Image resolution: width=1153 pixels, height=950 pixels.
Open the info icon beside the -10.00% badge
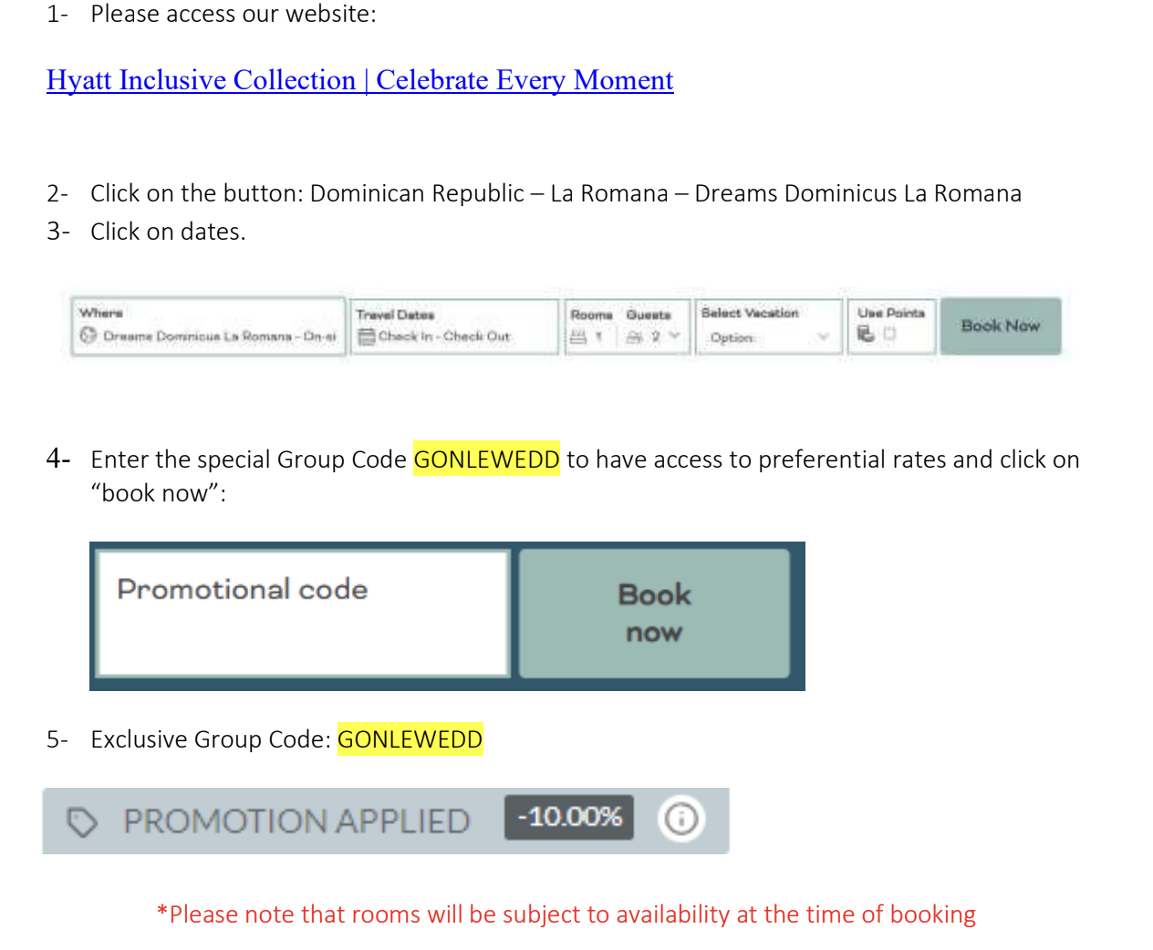pos(681,819)
